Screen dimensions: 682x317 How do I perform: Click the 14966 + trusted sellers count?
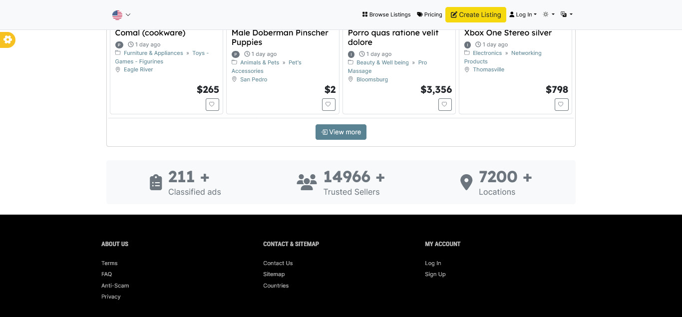[x=354, y=177]
